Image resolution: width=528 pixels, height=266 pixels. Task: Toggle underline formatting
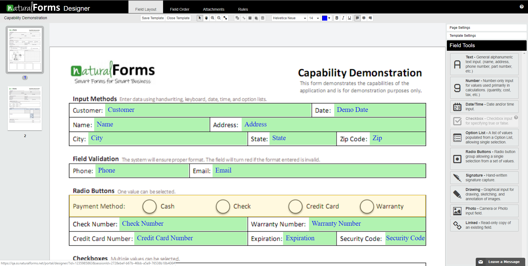(350, 18)
